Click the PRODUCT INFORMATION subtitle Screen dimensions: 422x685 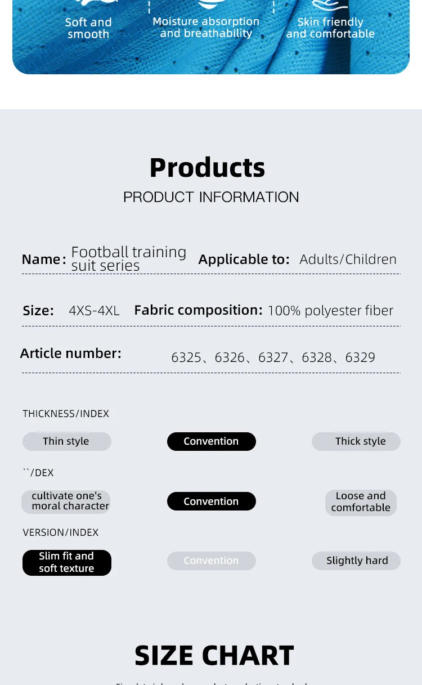211,197
